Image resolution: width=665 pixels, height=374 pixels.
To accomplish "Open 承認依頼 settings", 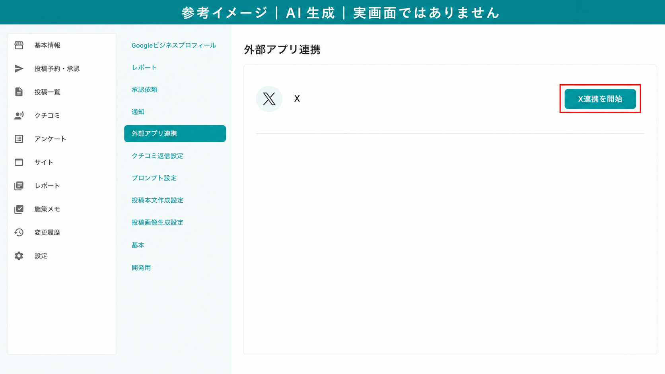I will 144,90.
